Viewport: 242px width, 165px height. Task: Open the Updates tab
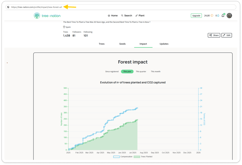(x=164, y=44)
